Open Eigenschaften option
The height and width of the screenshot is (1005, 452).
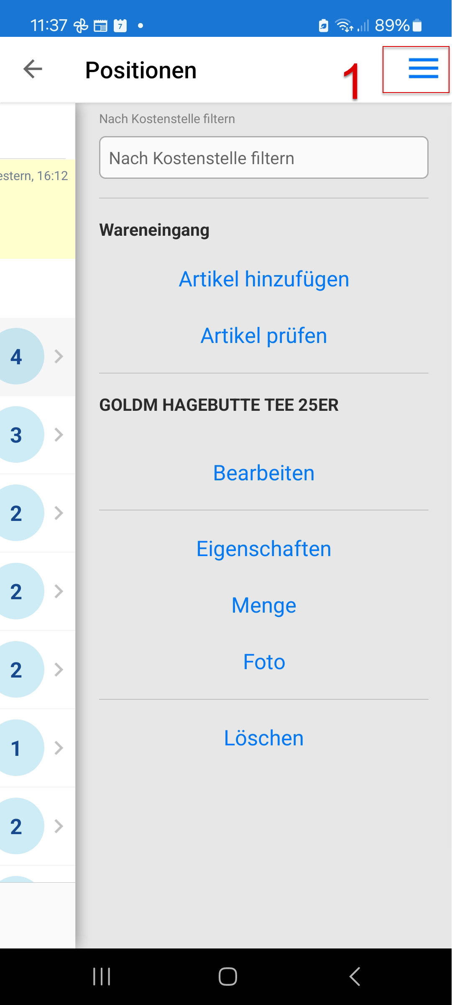[x=264, y=549]
